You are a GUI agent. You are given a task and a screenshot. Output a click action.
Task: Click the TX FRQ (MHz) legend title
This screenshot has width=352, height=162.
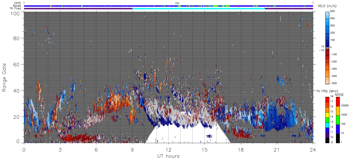(x=328, y=91)
